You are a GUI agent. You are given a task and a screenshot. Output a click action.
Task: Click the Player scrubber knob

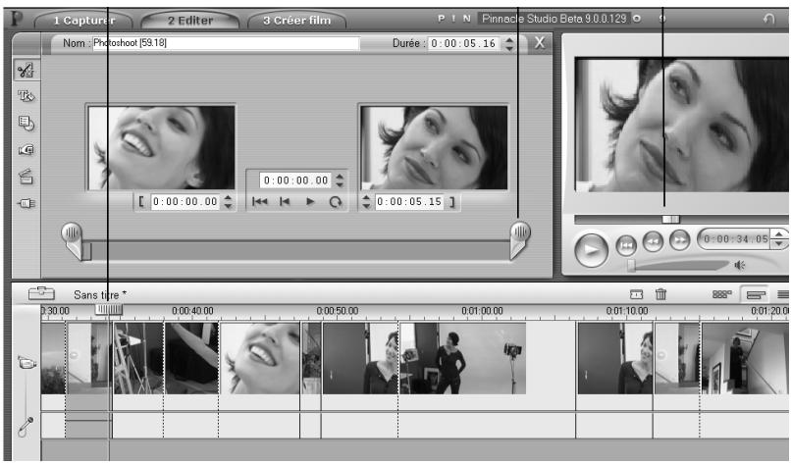click(x=671, y=219)
